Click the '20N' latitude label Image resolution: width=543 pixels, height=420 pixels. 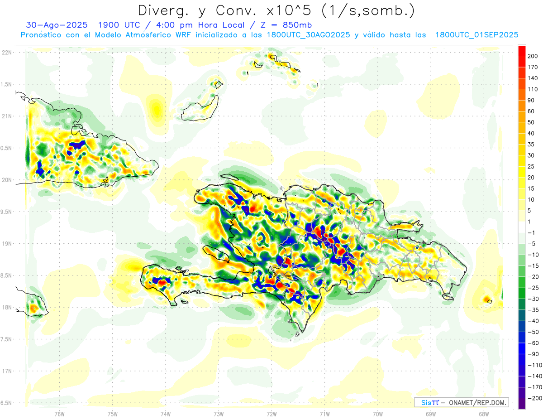click(7, 180)
